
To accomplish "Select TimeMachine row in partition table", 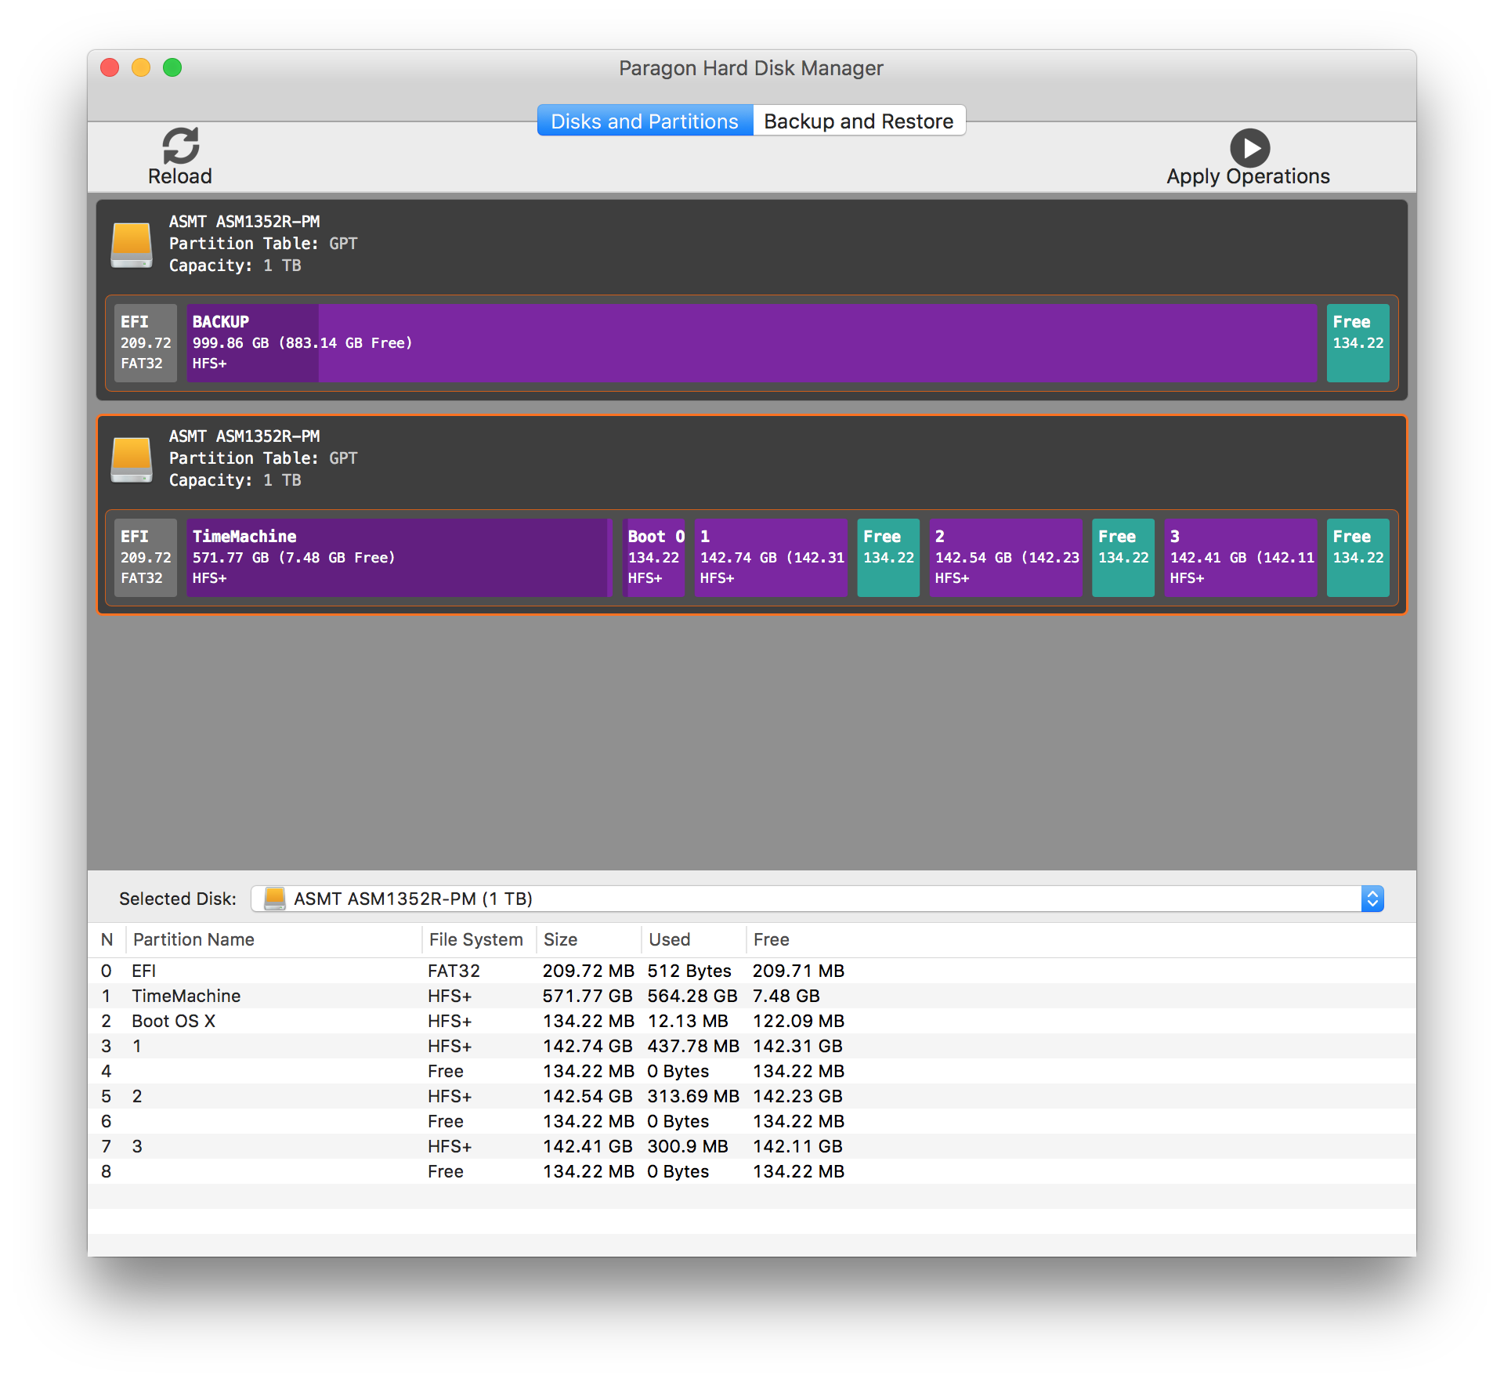I will 752,996.
